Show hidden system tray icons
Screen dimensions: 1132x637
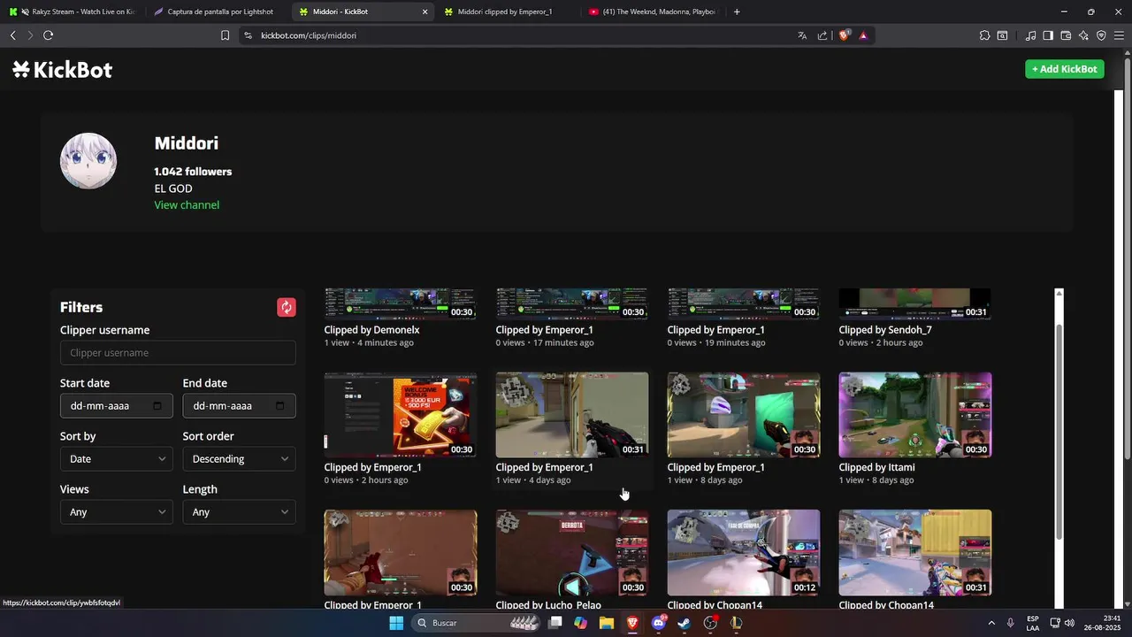(x=990, y=623)
